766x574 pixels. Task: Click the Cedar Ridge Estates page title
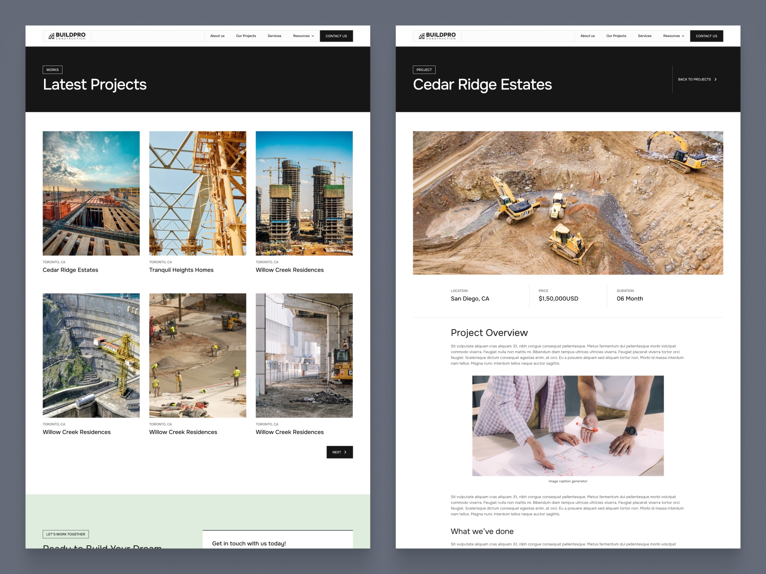pyautogui.click(x=482, y=85)
